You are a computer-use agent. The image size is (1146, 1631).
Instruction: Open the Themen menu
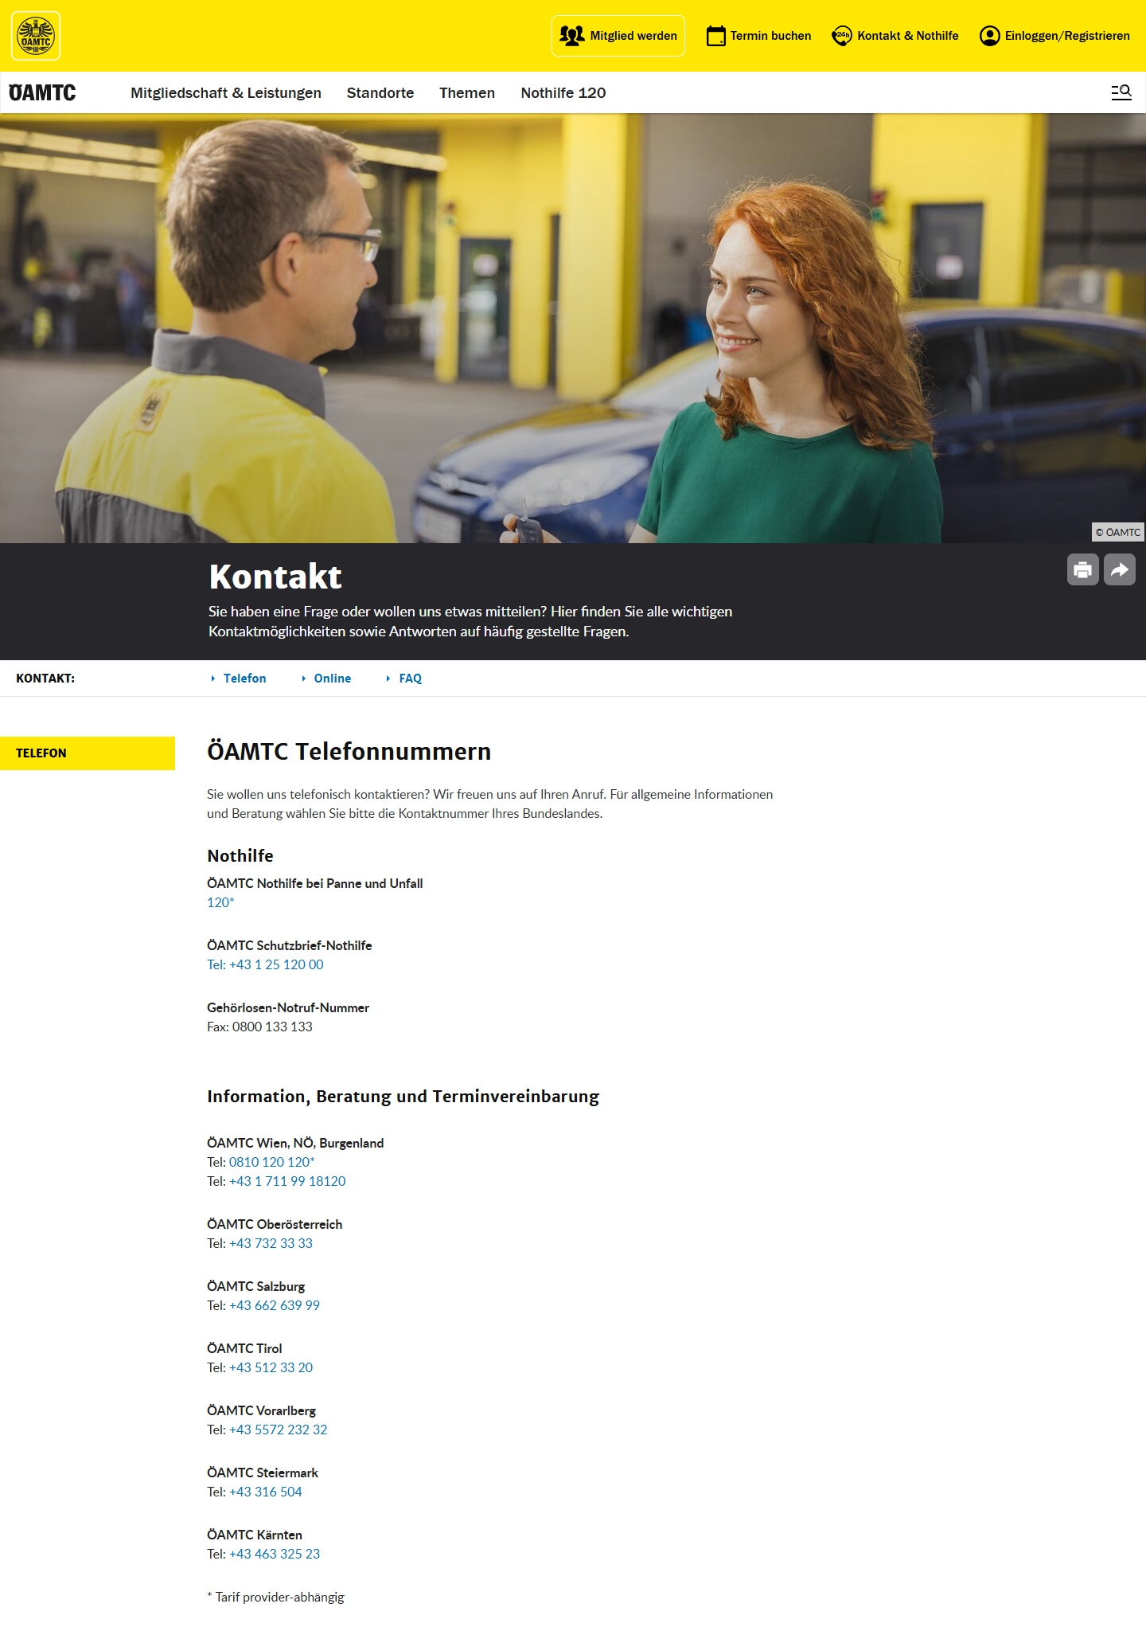467,92
